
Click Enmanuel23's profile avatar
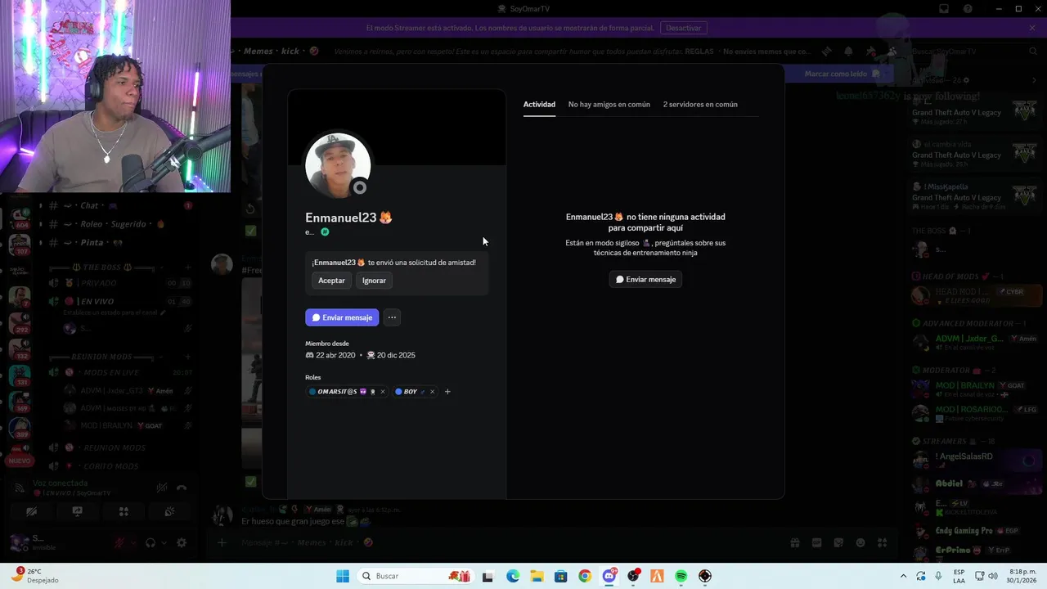pos(338,165)
